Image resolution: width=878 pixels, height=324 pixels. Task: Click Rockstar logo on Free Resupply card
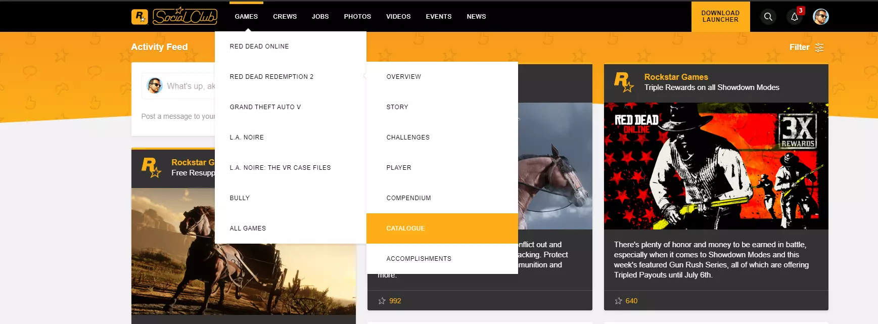[151, 167]
